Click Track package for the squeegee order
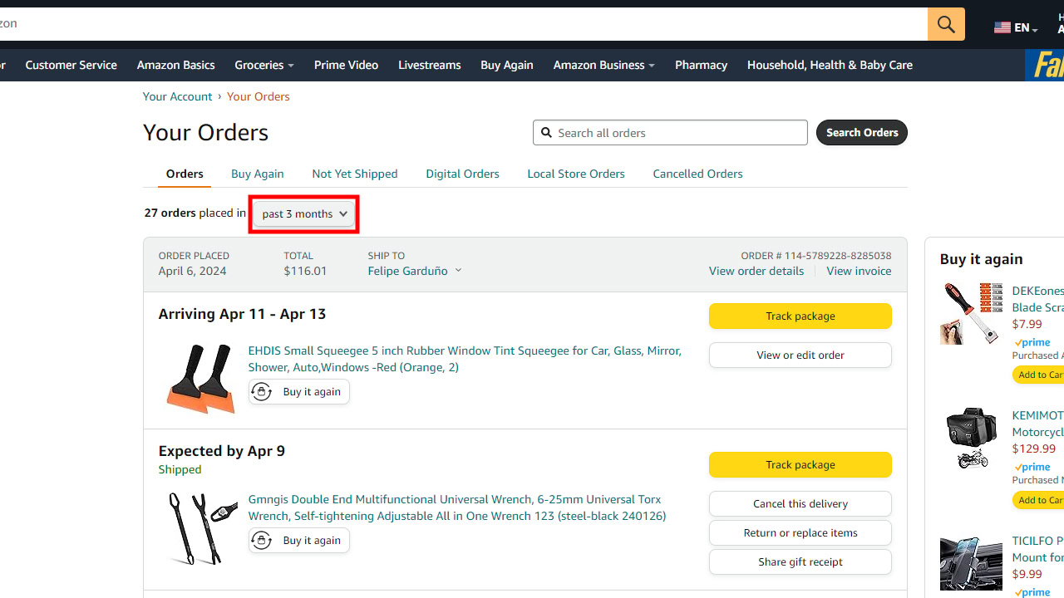1064x598 pixels. [x=800, y=316]
